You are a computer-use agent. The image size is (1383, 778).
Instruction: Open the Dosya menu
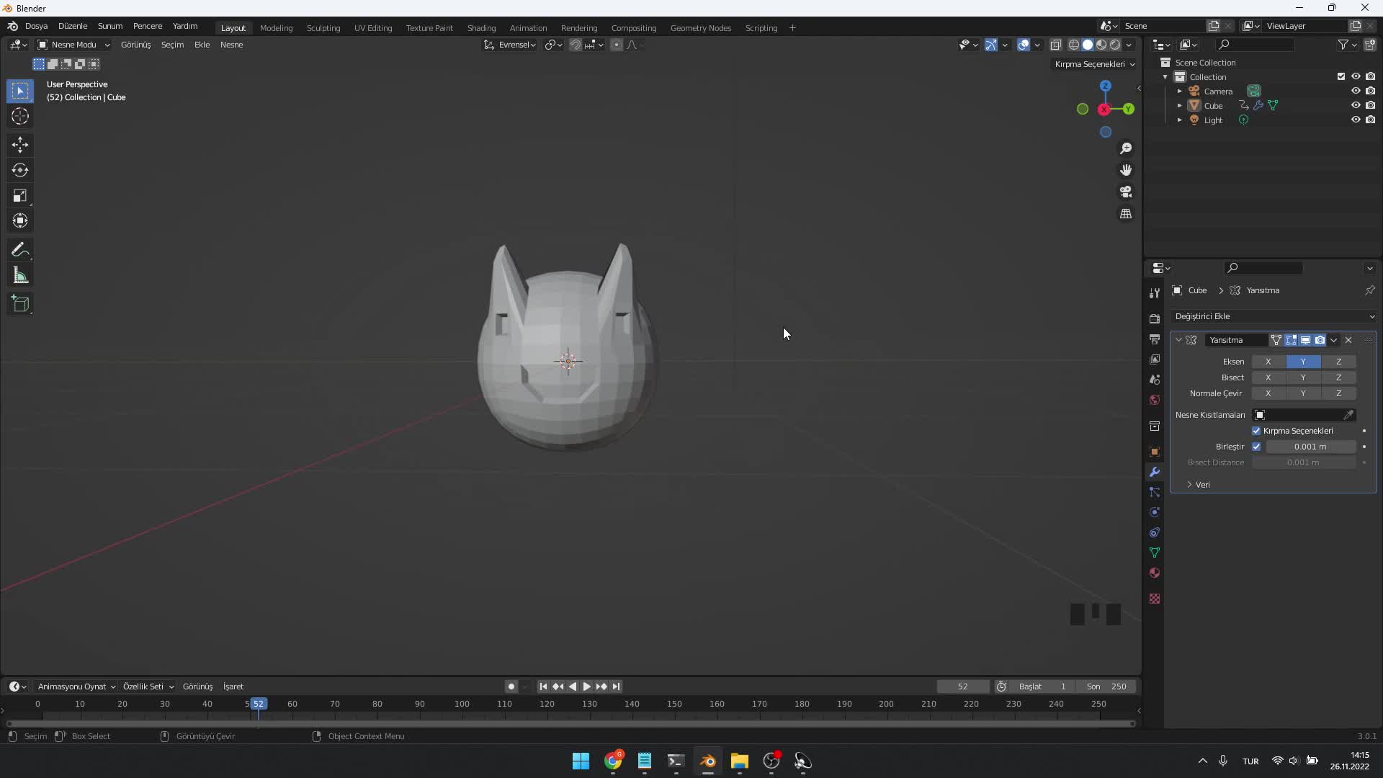35,26
